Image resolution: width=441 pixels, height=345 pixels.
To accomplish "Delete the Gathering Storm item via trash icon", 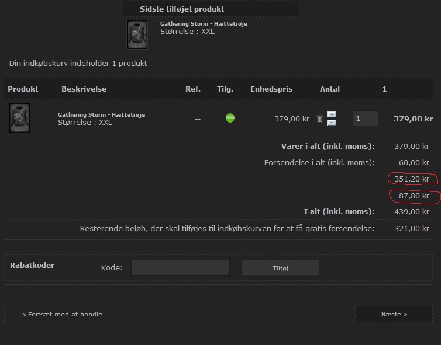I will [320, 119].
